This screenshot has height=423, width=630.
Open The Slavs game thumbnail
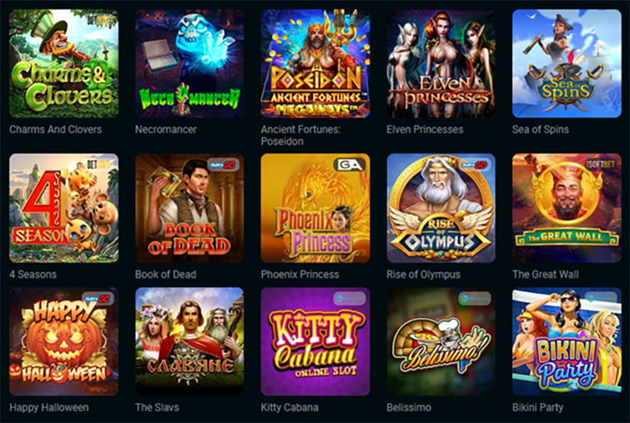[189, 341]
